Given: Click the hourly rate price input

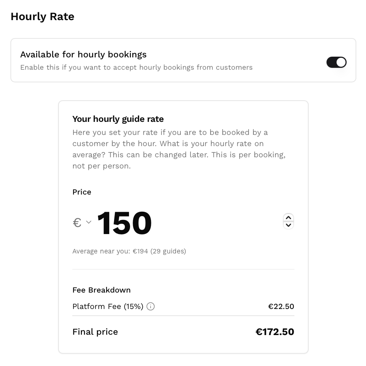Looking at the screenshot, I should point(124,222).
